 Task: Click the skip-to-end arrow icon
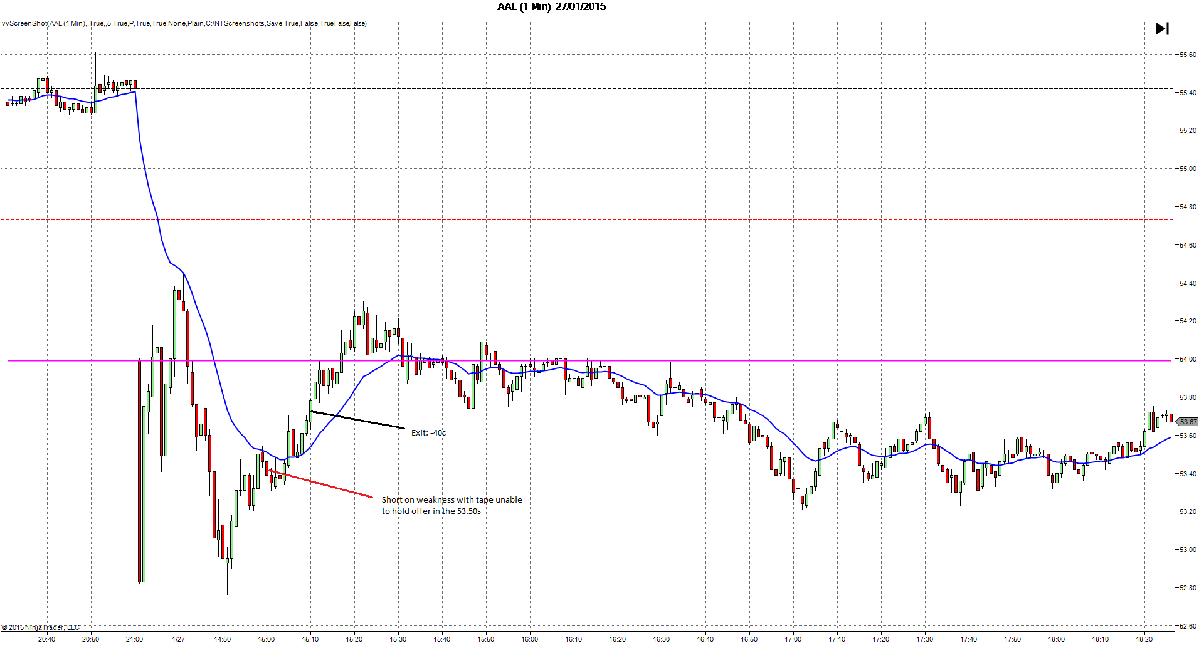[1162, 29]
